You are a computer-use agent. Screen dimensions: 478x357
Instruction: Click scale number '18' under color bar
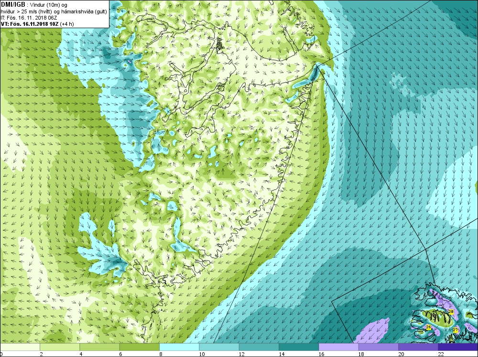coord(361,354)
